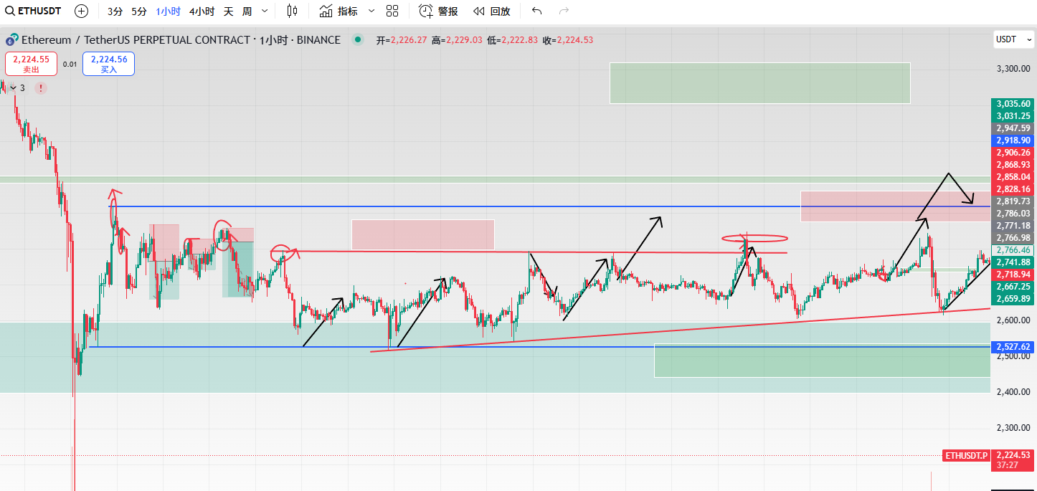Click the undo arrow
Image resolution: width=1037 pixels, height=491 pixels.
coord(537,11)
